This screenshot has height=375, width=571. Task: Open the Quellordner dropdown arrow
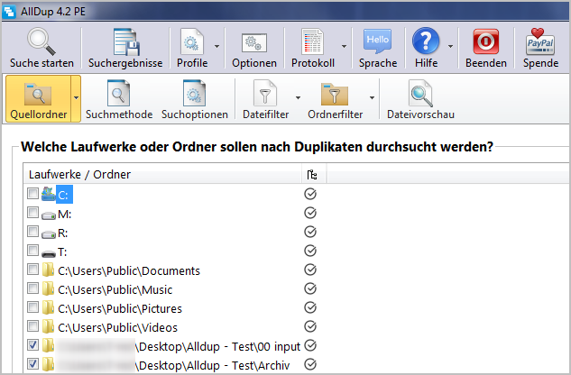point(76,98)
